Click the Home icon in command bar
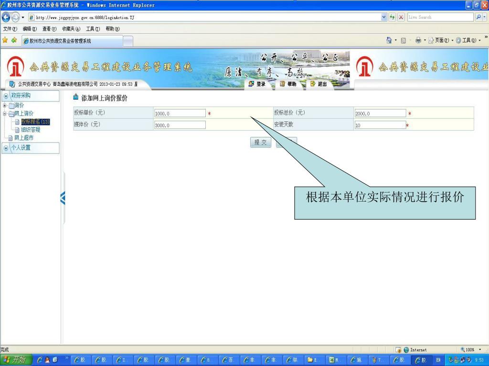 (x=389, y=40)
